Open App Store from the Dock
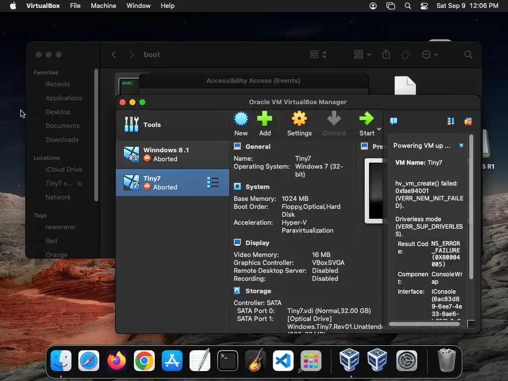 (x=172, y=361)
